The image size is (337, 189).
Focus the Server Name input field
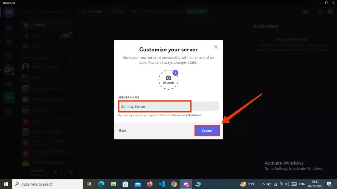[x=168, y=106]
